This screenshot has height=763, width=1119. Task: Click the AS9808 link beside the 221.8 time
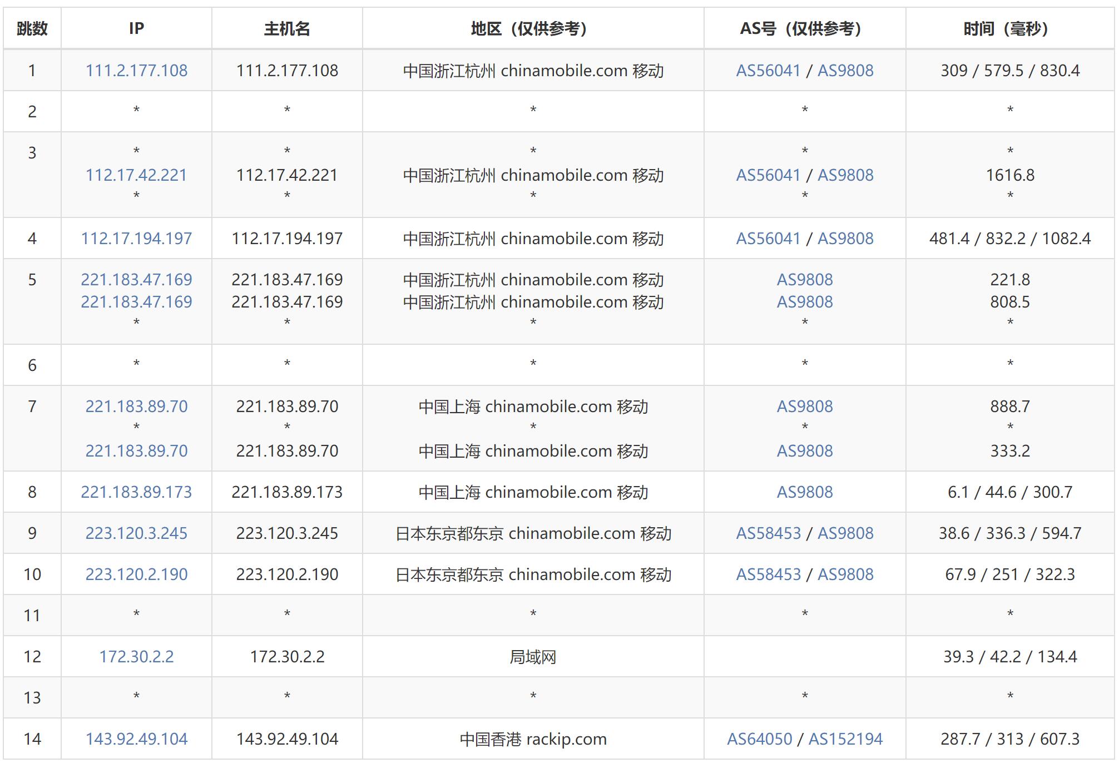(805, 280)
